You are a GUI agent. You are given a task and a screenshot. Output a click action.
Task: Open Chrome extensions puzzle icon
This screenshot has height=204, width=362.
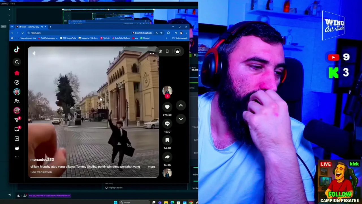[168, 33]
